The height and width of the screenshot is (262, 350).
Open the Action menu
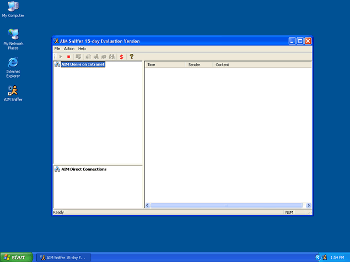69,48
